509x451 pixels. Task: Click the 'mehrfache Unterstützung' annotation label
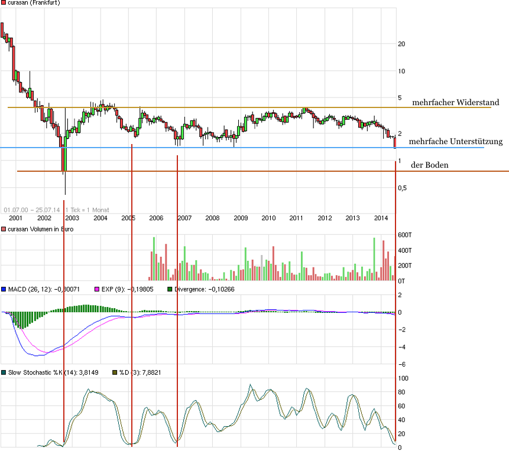point(455,141)
